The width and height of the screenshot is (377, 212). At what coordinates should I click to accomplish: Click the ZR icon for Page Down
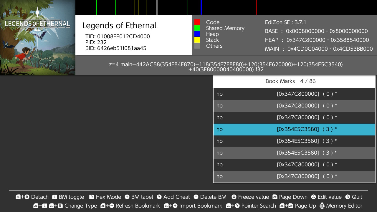pyautogui.click(x=275, y=197)
